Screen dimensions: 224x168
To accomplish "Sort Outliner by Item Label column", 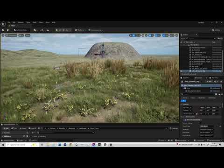I will click(190, 42).
